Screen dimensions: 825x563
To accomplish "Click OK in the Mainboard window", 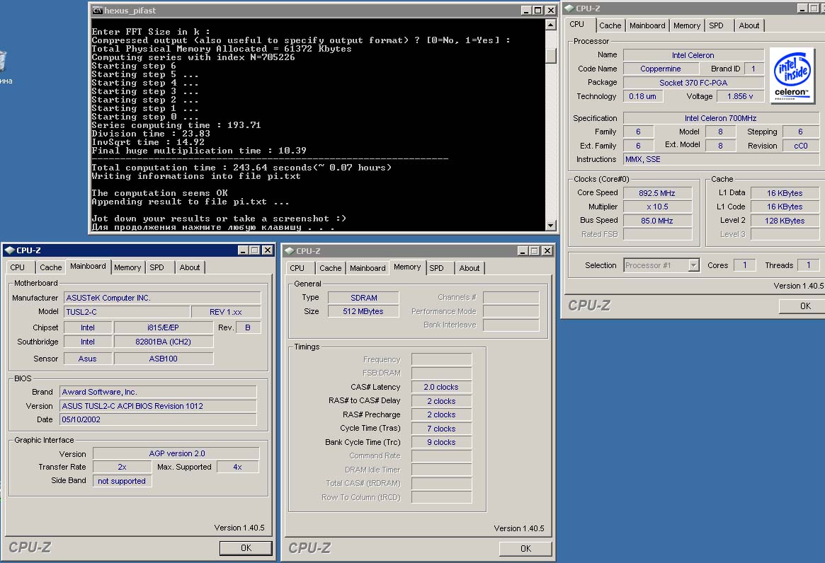I will point(246,547).
